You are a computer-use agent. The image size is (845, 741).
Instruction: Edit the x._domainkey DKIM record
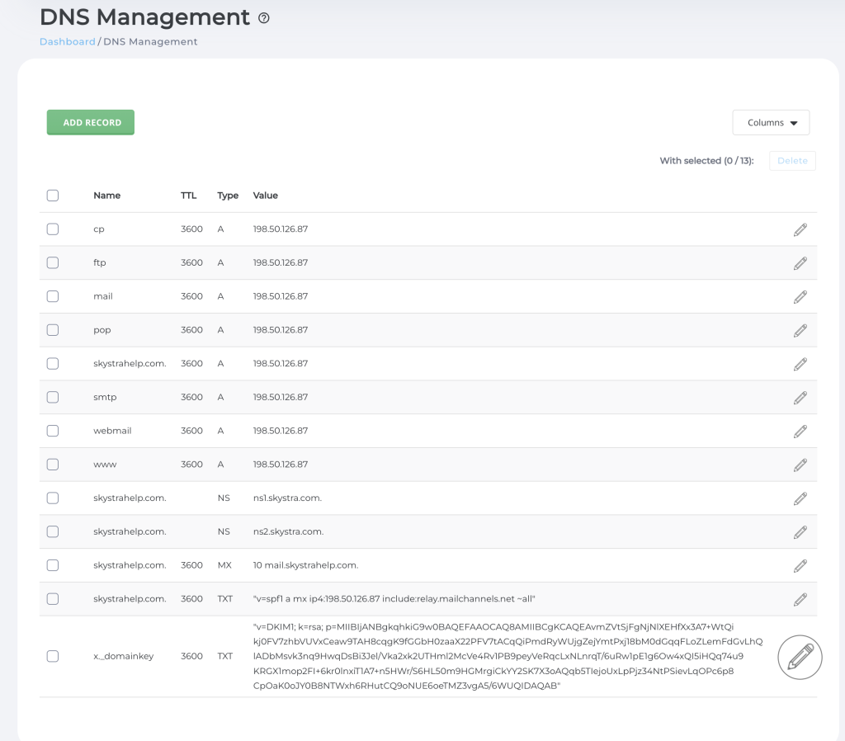coord(800,657)
